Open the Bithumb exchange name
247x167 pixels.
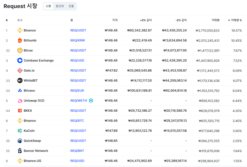[x=30, y=40]
